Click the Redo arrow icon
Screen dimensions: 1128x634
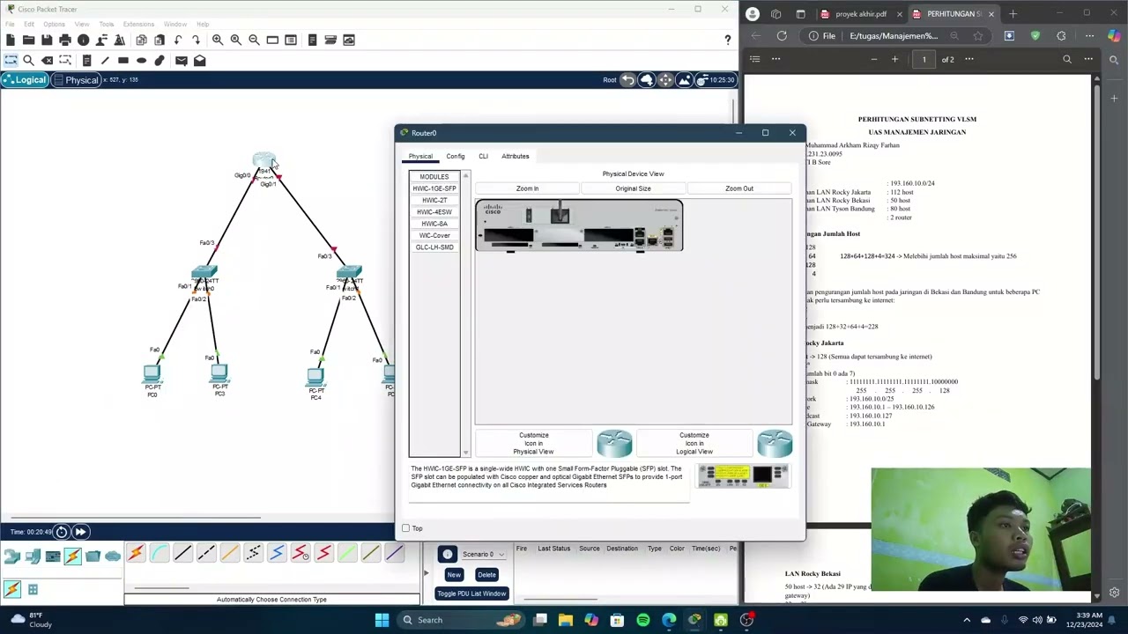(x=196, y=40)
